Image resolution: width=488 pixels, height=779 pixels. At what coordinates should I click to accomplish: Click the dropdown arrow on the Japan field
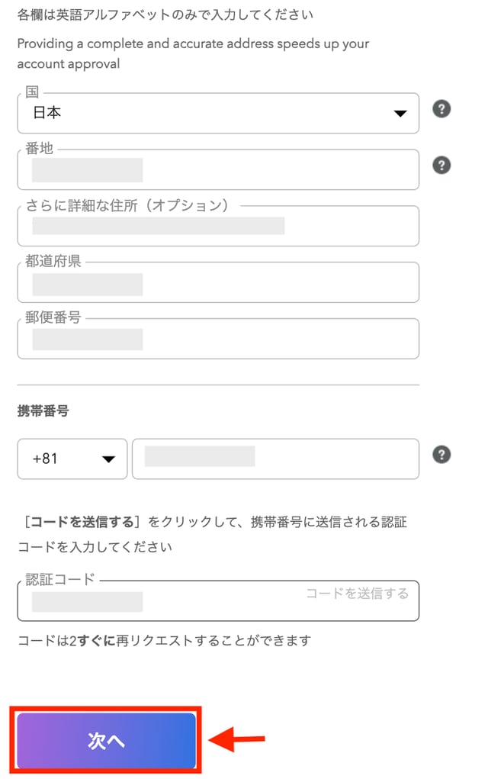click(402, 112)
